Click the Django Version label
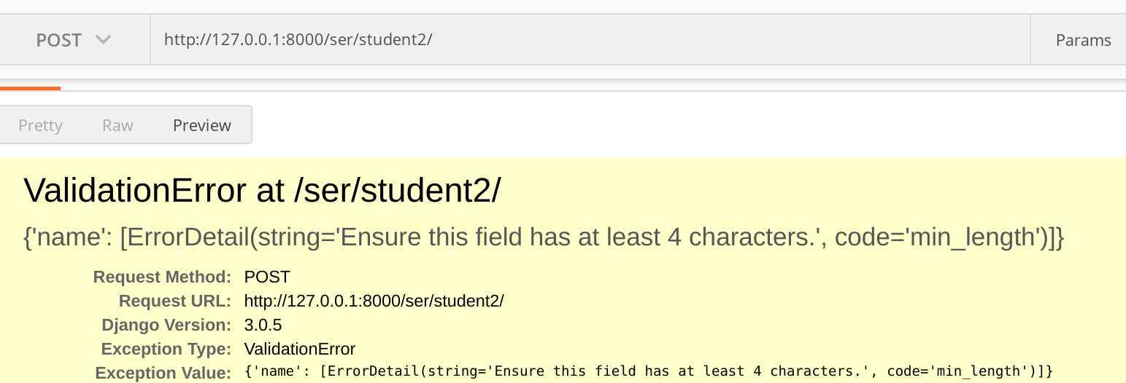Screen dimensions: 1126x383 tap(166, 325)
